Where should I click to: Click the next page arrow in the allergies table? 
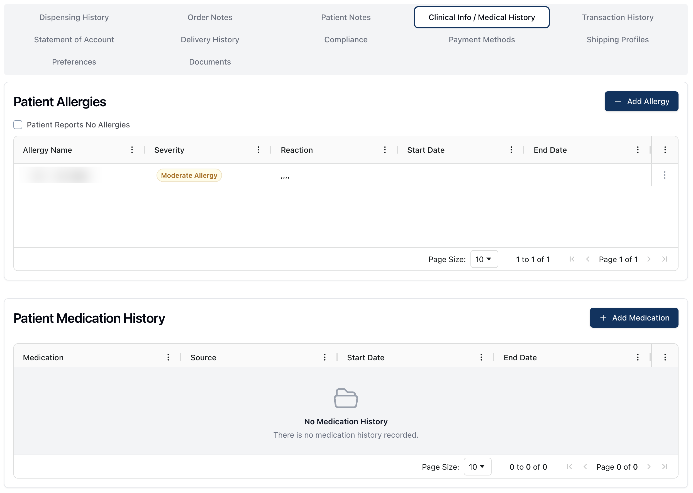coord(649,259)
